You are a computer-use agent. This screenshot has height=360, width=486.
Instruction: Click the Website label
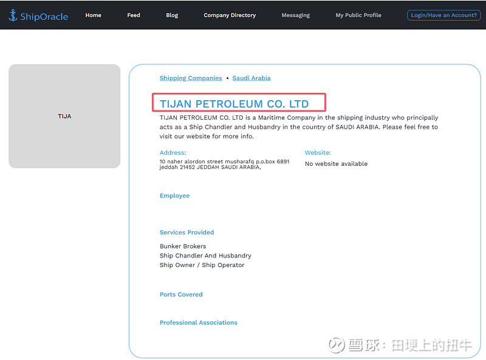click(x=318, y=153)
